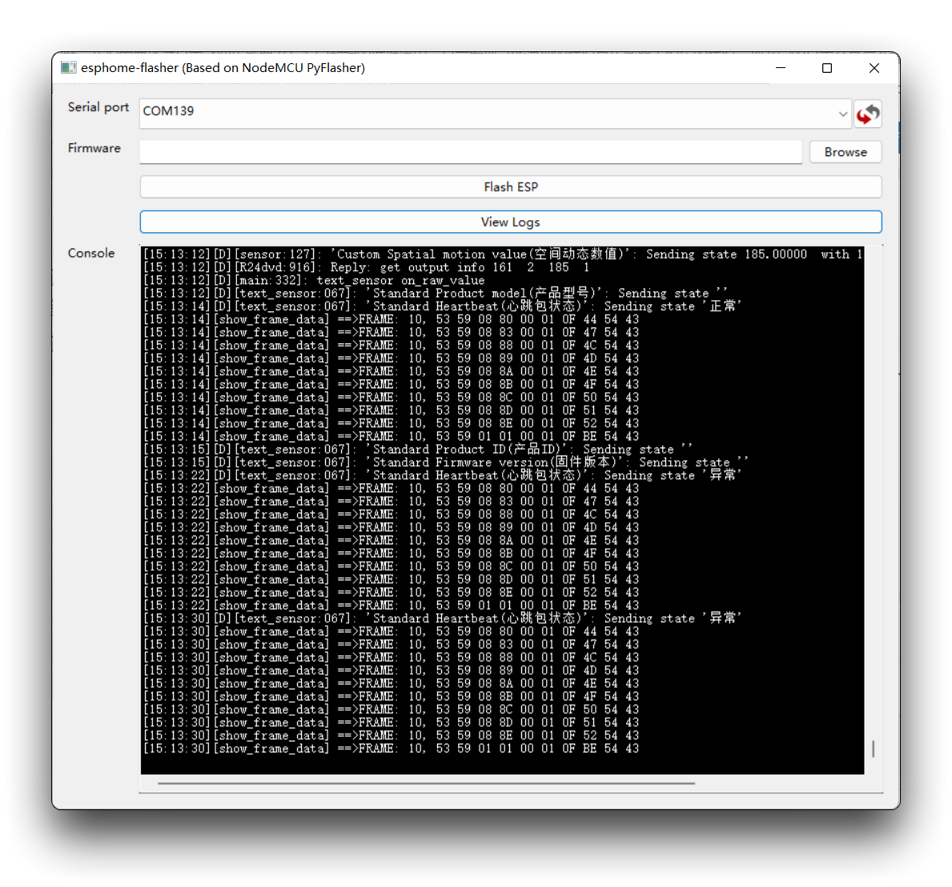The height and width of the screenshot is (887, 952).
Task: Click 15:13:30 frame line with '08 8E 00 01 0F 52'
Action: point(391,735)
